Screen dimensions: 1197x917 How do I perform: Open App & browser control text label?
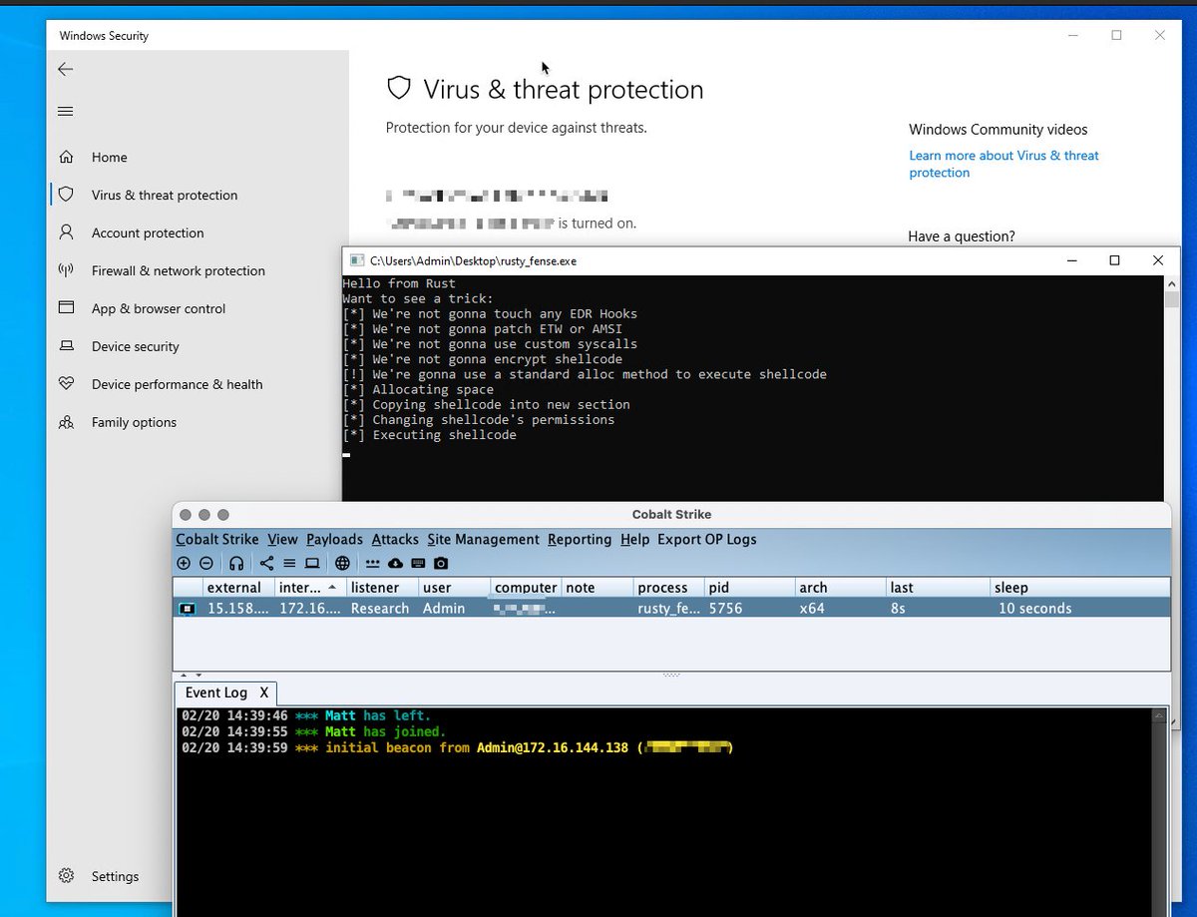(159, 308)
